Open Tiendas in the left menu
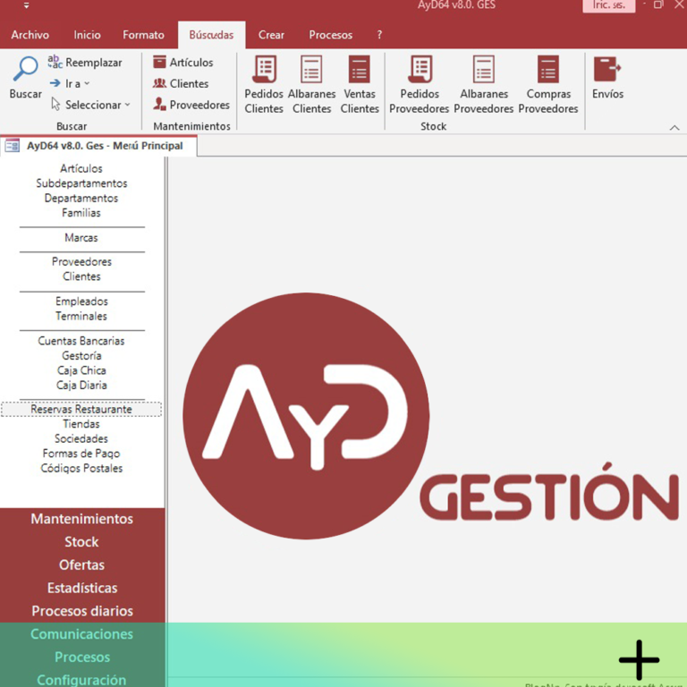This screenshot has height=687, width=687. (x=81, y=424)
